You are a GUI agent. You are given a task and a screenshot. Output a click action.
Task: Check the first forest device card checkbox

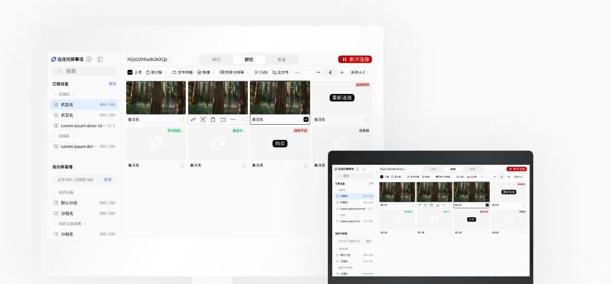tap(182, 119)
